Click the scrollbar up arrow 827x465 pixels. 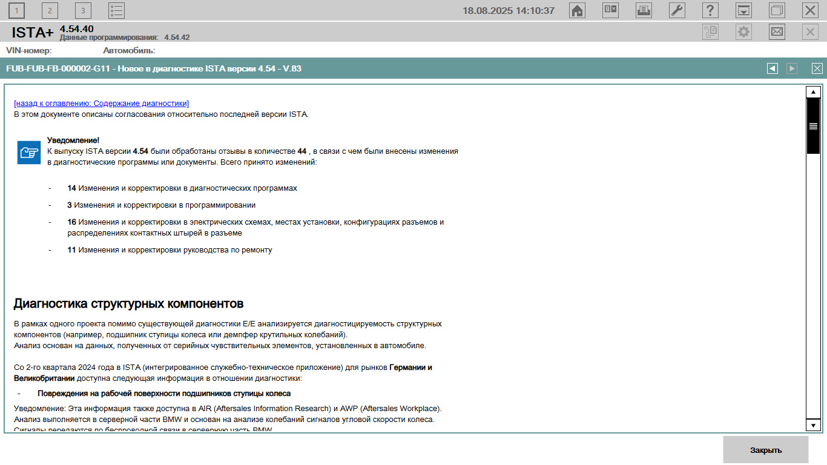(x=813, y=92)
